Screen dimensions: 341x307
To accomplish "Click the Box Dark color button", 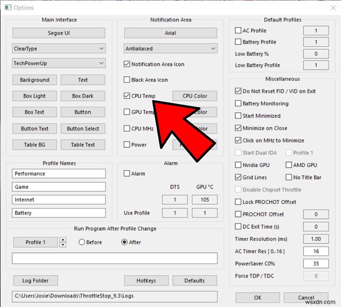I will coord(83,96).
